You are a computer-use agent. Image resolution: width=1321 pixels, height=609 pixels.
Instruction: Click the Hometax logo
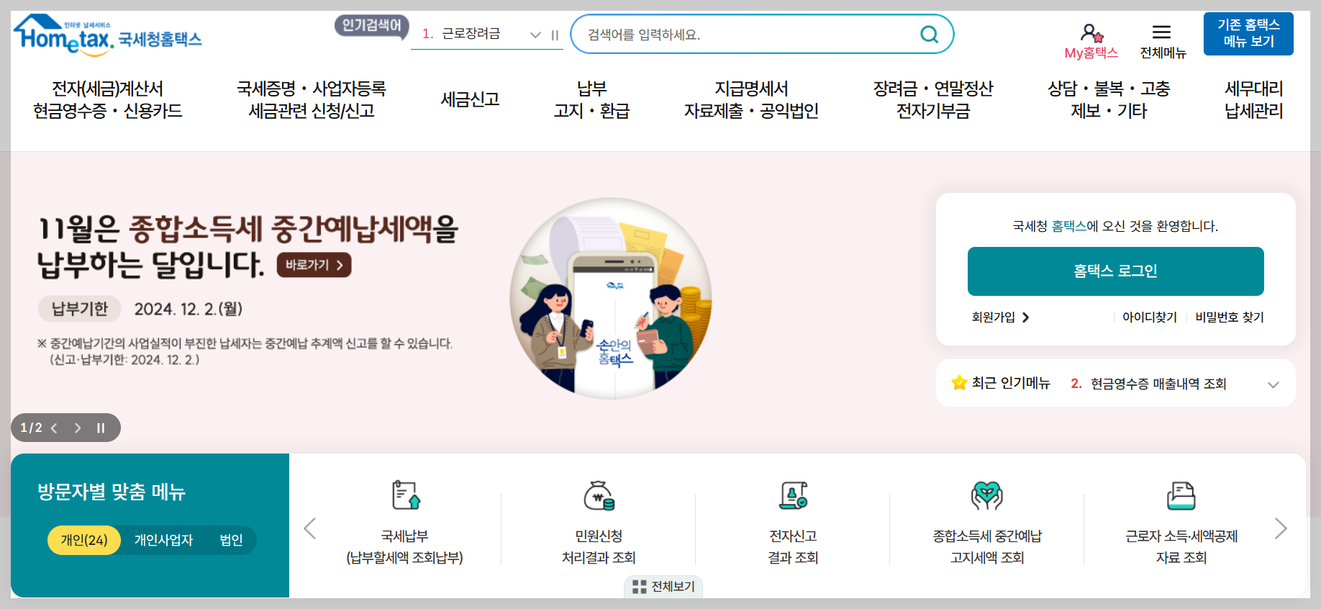click(x=108, y=35)
